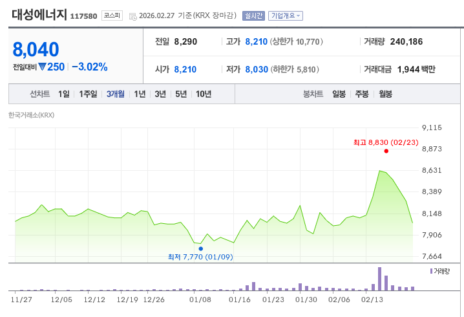Click the 최고 8,830 (02/23) label
The width and height of the screenshot is (464, 317).
386,142
